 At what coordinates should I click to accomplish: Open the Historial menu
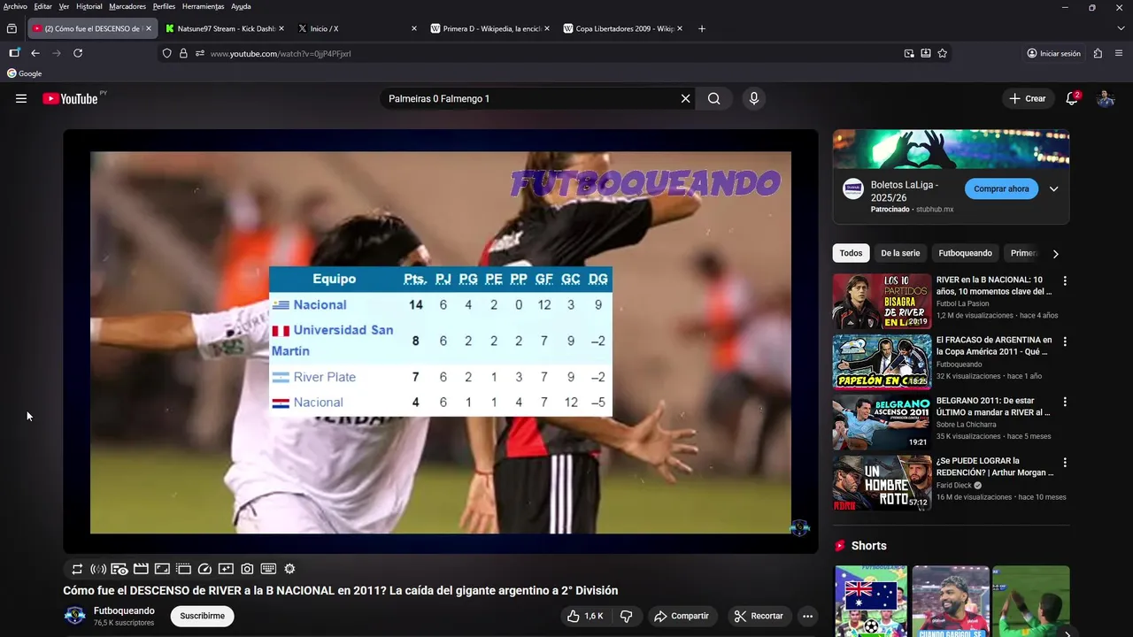(89, 6)
